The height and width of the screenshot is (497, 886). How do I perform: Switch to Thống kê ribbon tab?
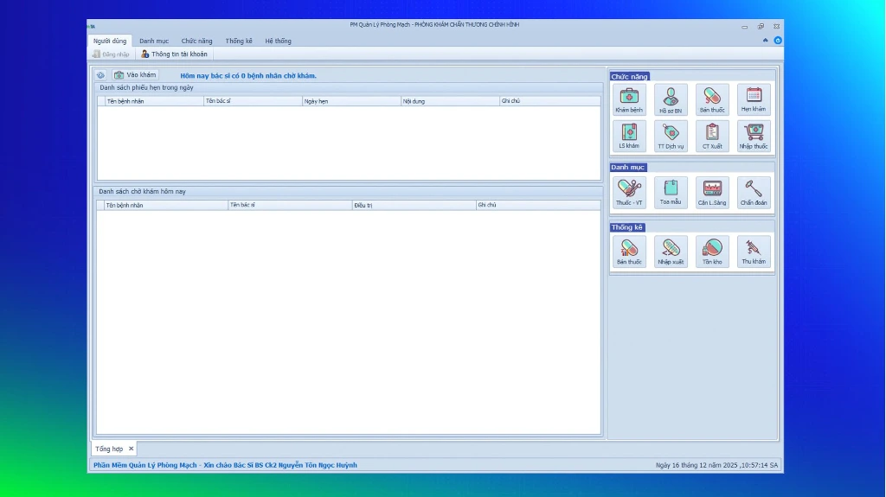239,41
